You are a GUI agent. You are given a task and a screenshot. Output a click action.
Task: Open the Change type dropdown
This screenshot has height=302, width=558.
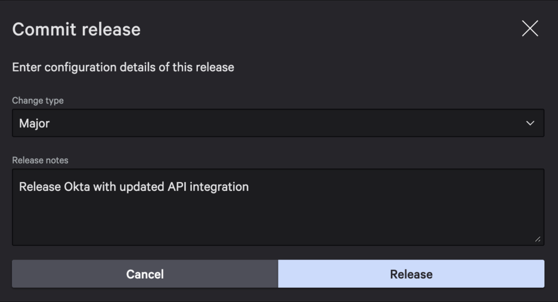[x=278, y=123]
